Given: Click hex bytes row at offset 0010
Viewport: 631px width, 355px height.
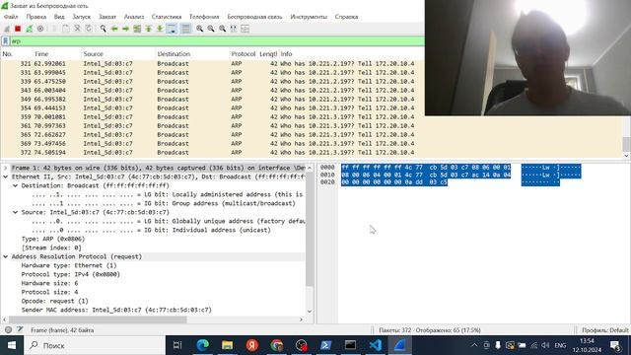Looking at the screenshot, I should click(x=426, y=175).
